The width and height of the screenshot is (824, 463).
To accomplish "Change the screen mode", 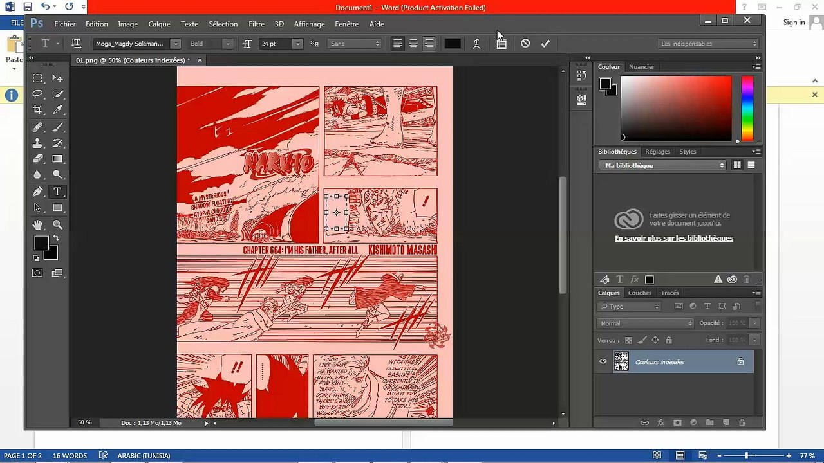I will (x=57, y=273).
